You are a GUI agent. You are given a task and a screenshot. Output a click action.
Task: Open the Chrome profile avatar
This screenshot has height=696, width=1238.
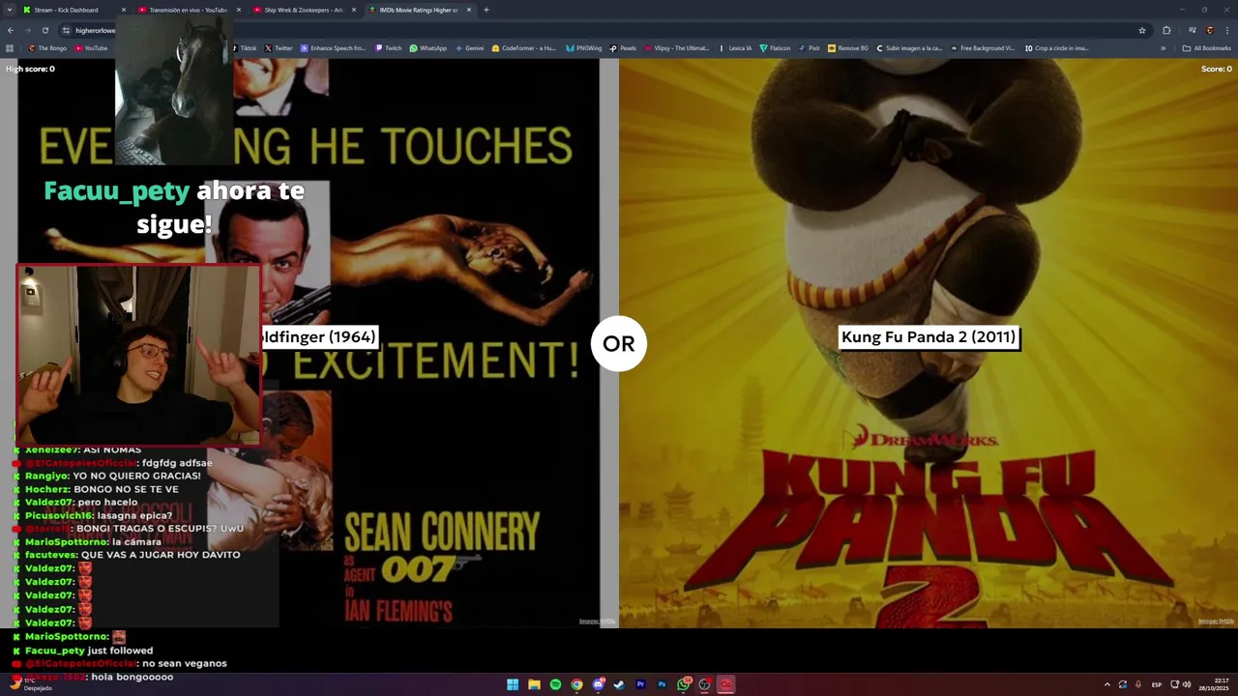pos(1210,30)
